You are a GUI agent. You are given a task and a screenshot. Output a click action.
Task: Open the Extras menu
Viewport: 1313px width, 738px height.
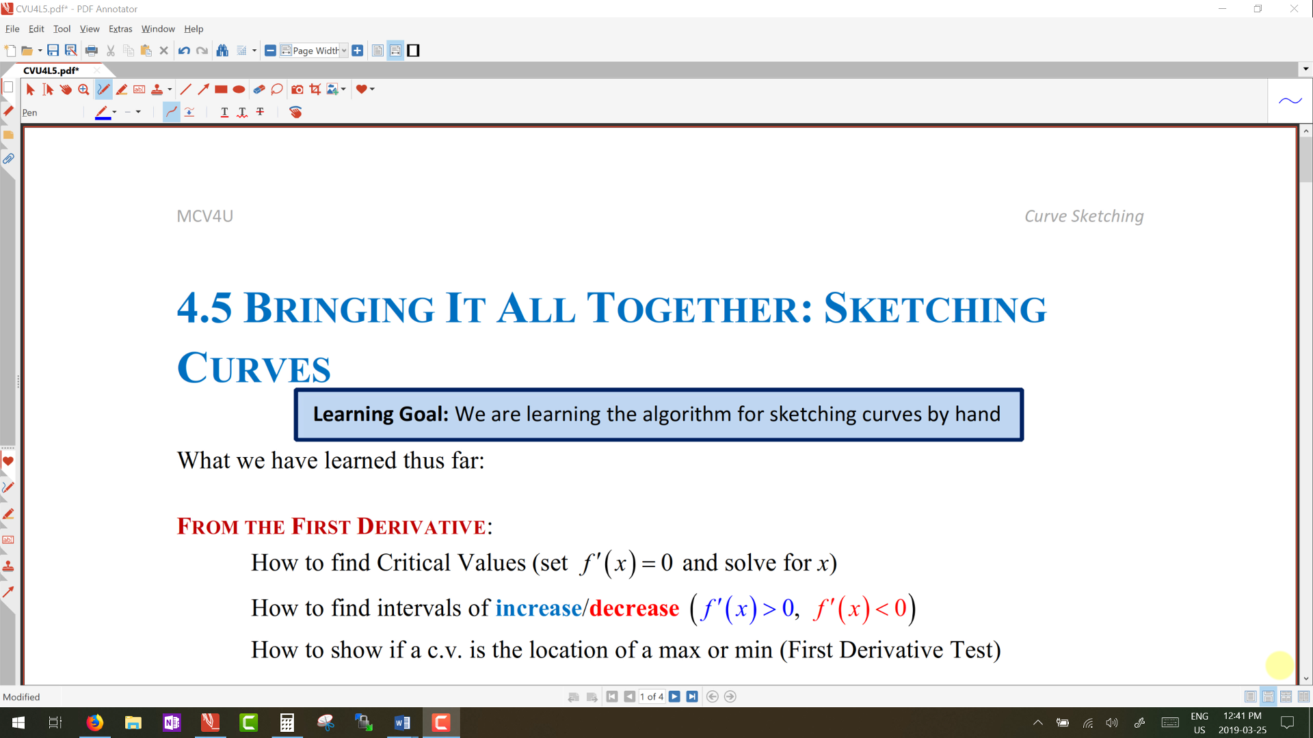click(x=120, y=29)
